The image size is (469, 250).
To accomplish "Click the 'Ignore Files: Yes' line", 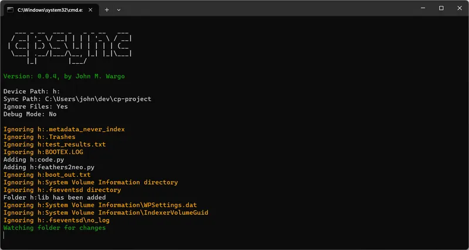I will point(36,107).
